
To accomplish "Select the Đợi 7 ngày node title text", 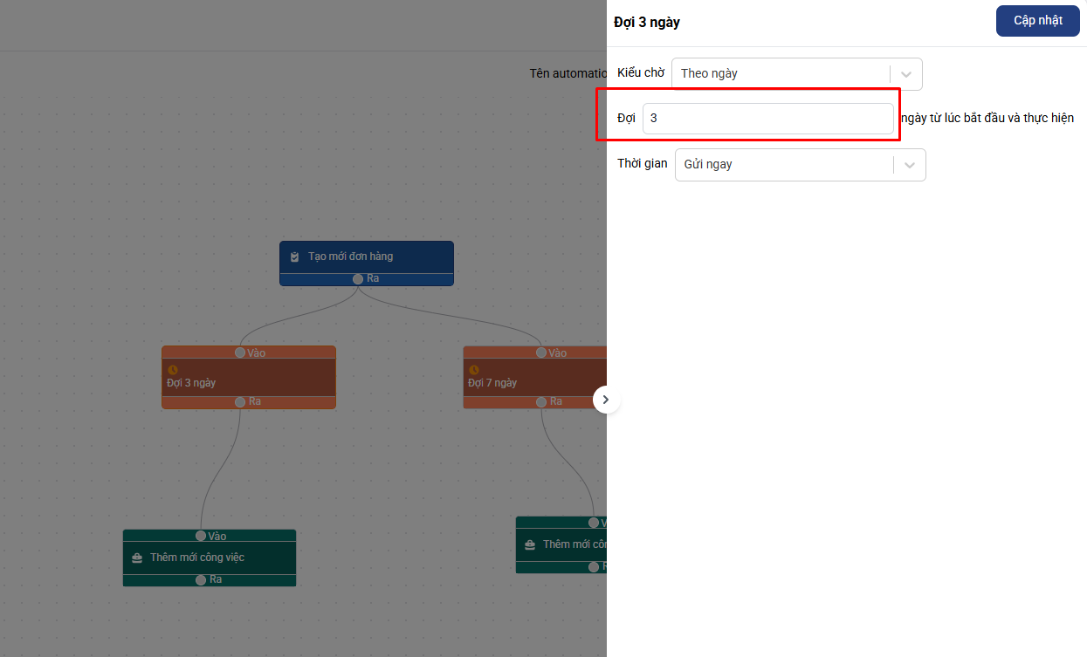I will point(492,383).
